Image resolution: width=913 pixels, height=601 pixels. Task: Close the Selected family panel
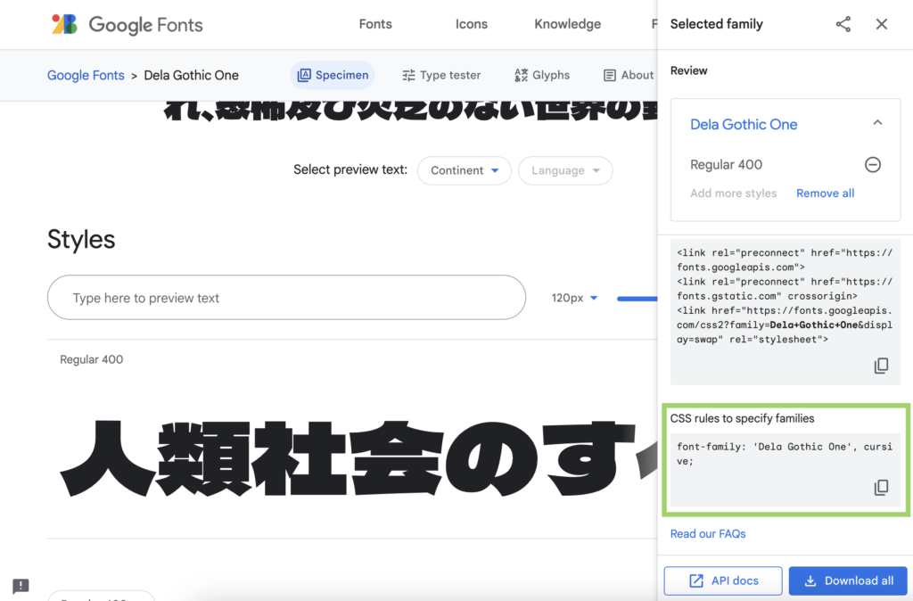coord(882,24)
